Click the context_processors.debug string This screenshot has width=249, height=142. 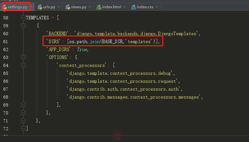pos(120,73)
